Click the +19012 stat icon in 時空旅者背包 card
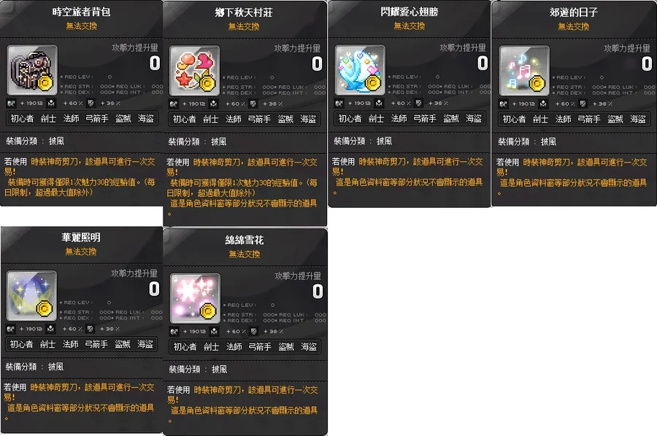This screenshot has width=657, height=436. pos(11,103)
